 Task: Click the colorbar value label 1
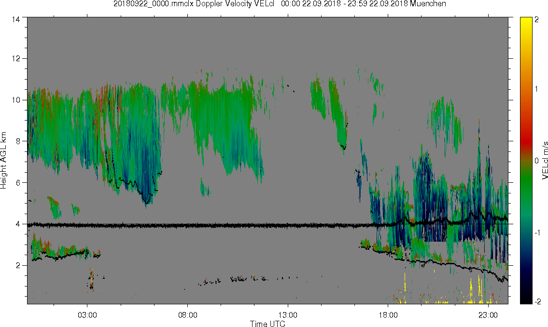click(536, 89)
